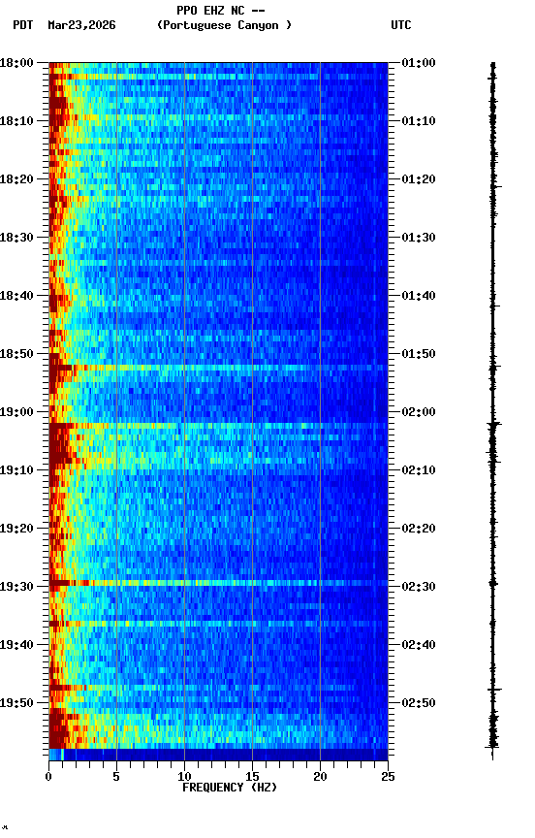535x838 pixels.
Task: Click the 25 Hz frequency axis label
Action: tap(388, 777)
